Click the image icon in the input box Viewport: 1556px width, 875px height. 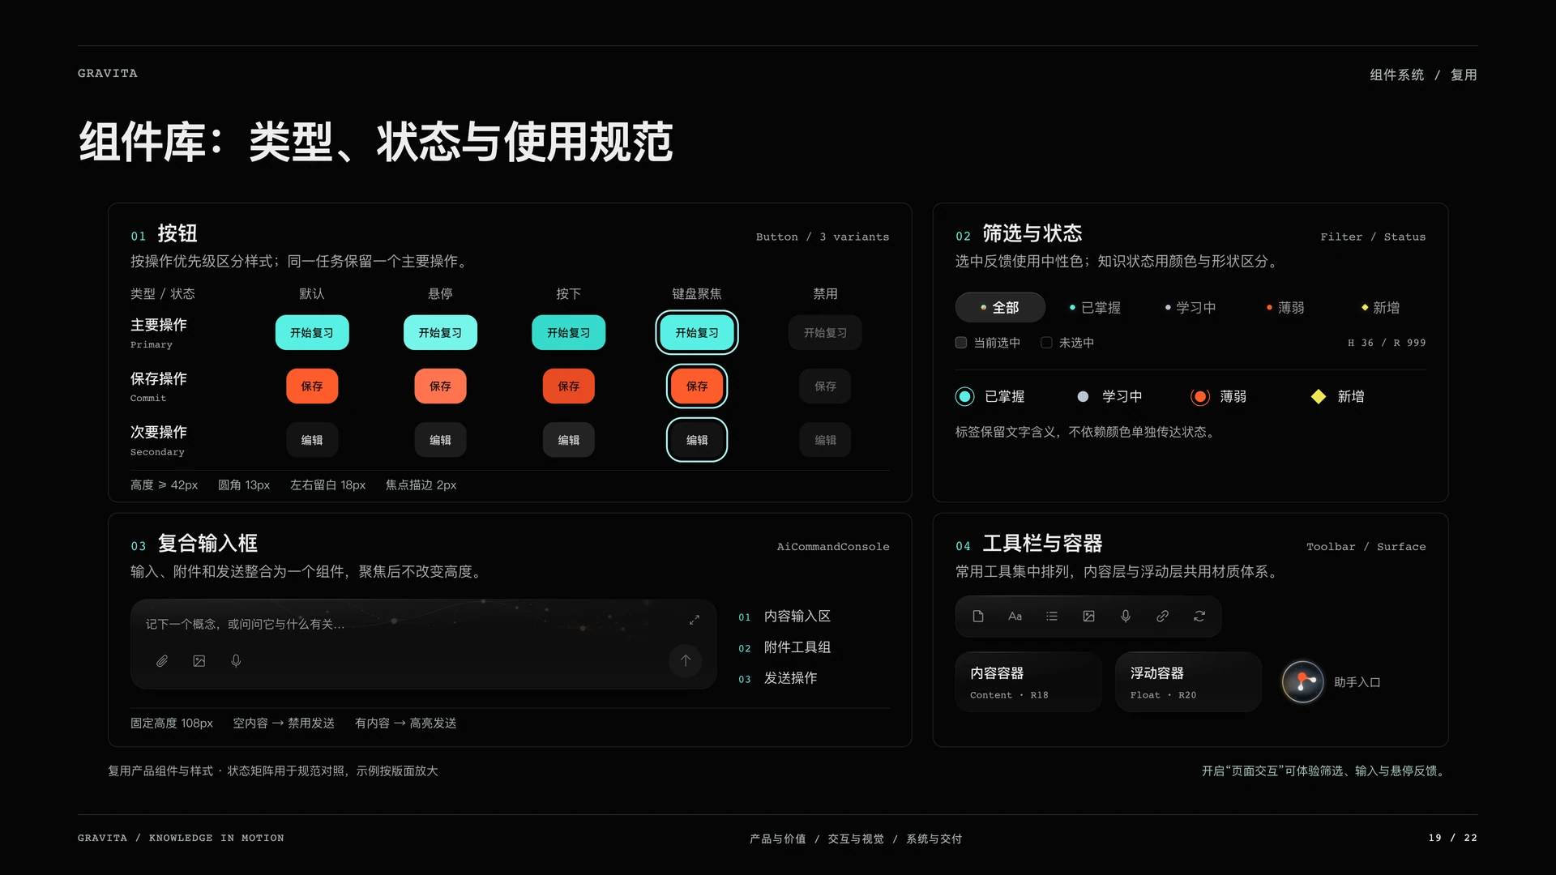pos(199,661)
